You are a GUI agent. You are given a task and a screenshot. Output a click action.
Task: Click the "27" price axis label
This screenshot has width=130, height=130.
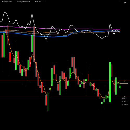(x=125, y=3)
